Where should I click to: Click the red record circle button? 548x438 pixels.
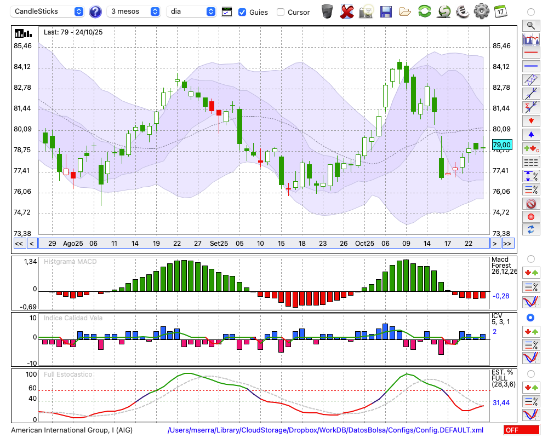[x=531, y=217]
